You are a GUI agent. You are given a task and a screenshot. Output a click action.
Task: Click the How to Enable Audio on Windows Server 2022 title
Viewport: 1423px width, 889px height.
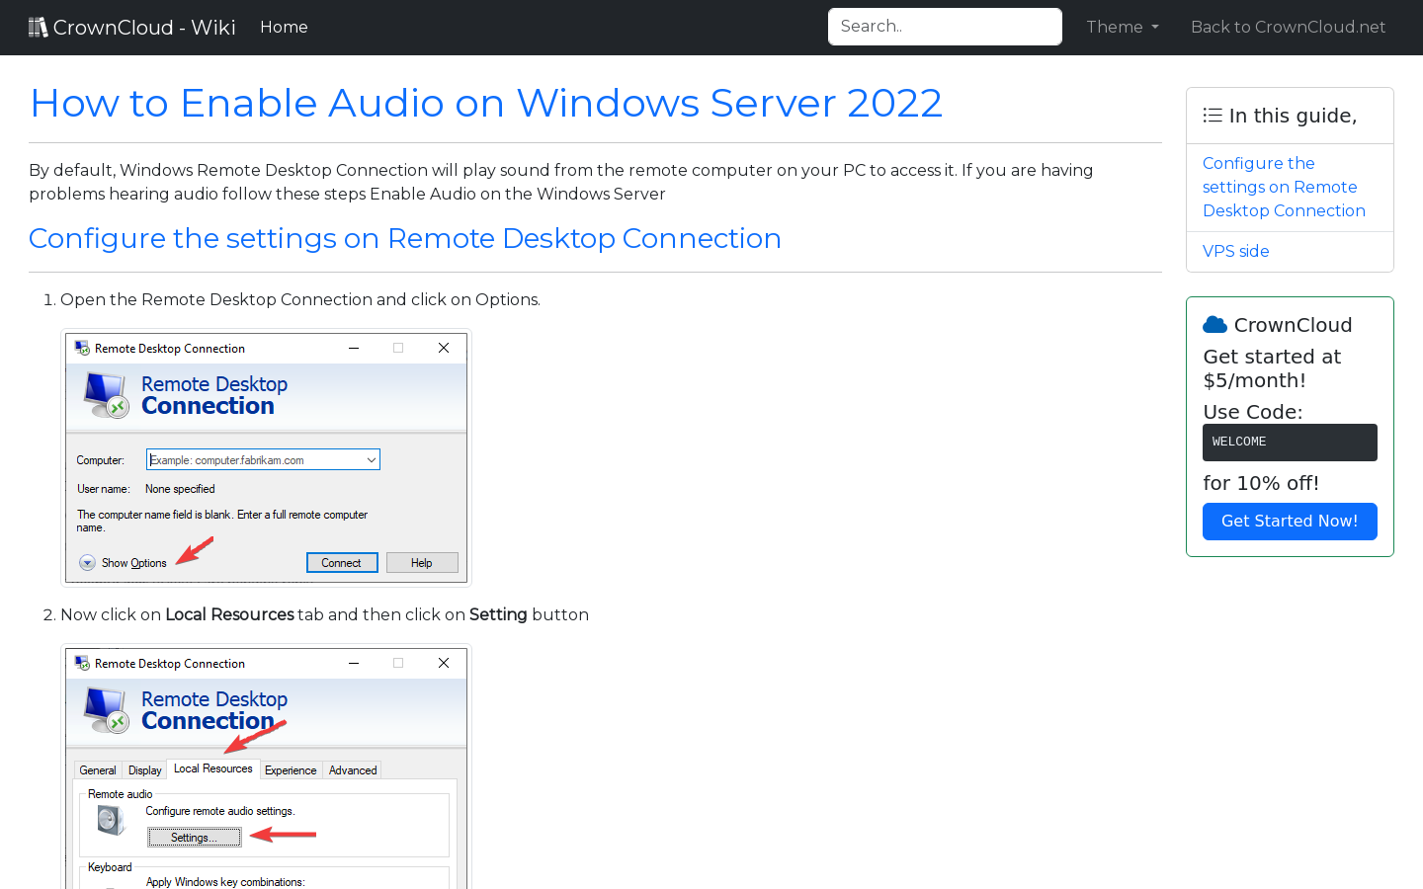486,103
